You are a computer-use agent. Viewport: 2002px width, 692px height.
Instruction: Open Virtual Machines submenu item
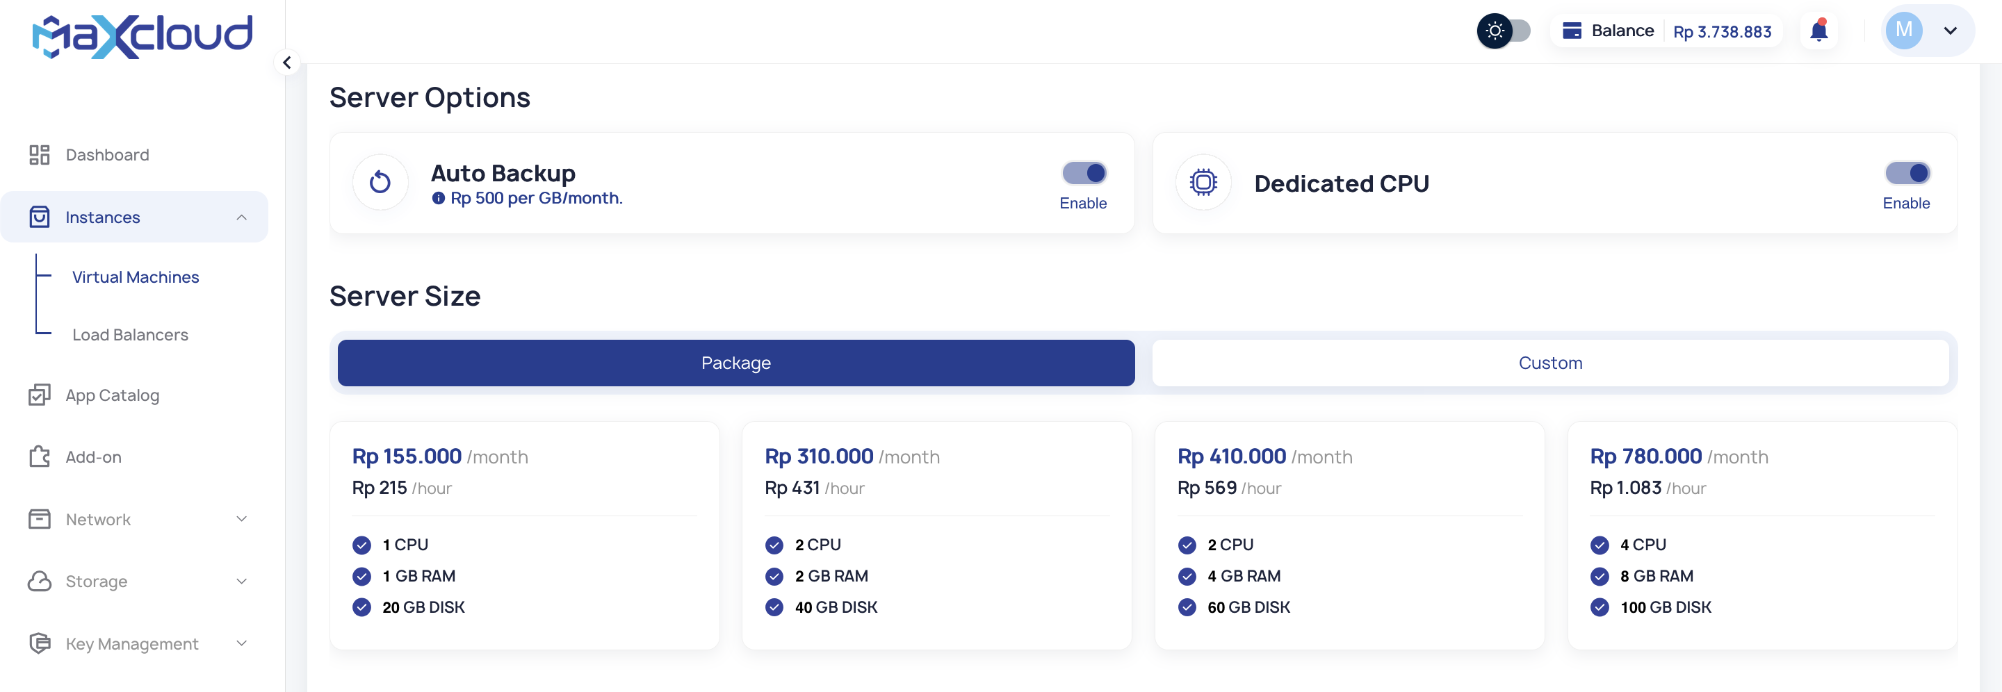(136, 277)
